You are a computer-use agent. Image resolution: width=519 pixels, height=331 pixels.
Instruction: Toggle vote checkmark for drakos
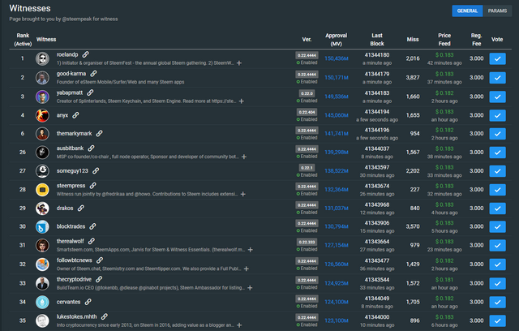click(x=497, y=208)
